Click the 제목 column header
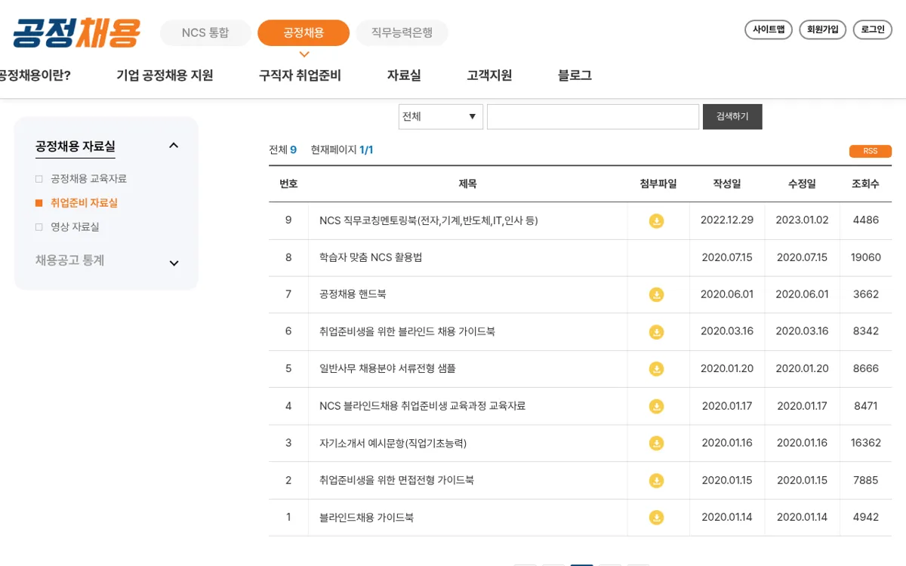 point(467,184)
